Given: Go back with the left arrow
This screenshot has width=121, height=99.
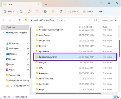Looking at the screenshot, I should (4, 20).
